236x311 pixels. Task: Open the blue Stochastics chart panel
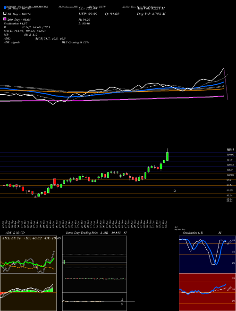207,254
